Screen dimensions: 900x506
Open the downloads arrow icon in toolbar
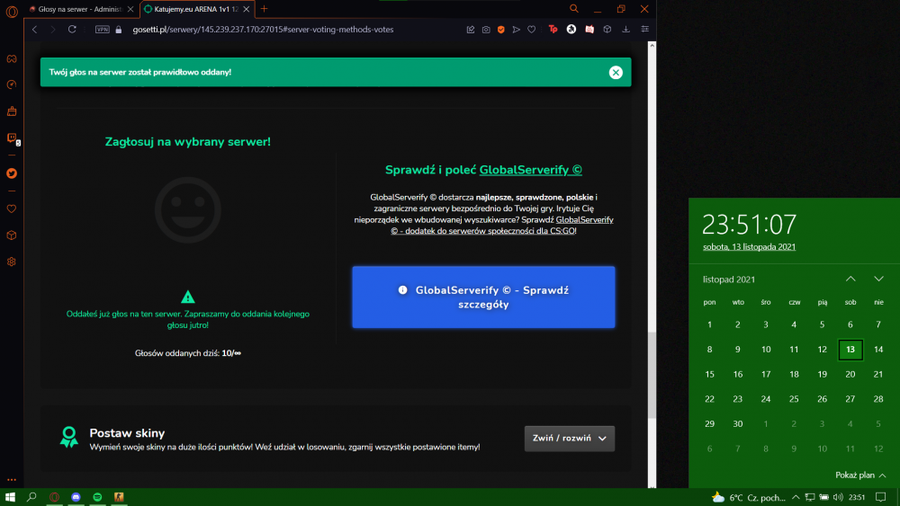click(625, 30)
